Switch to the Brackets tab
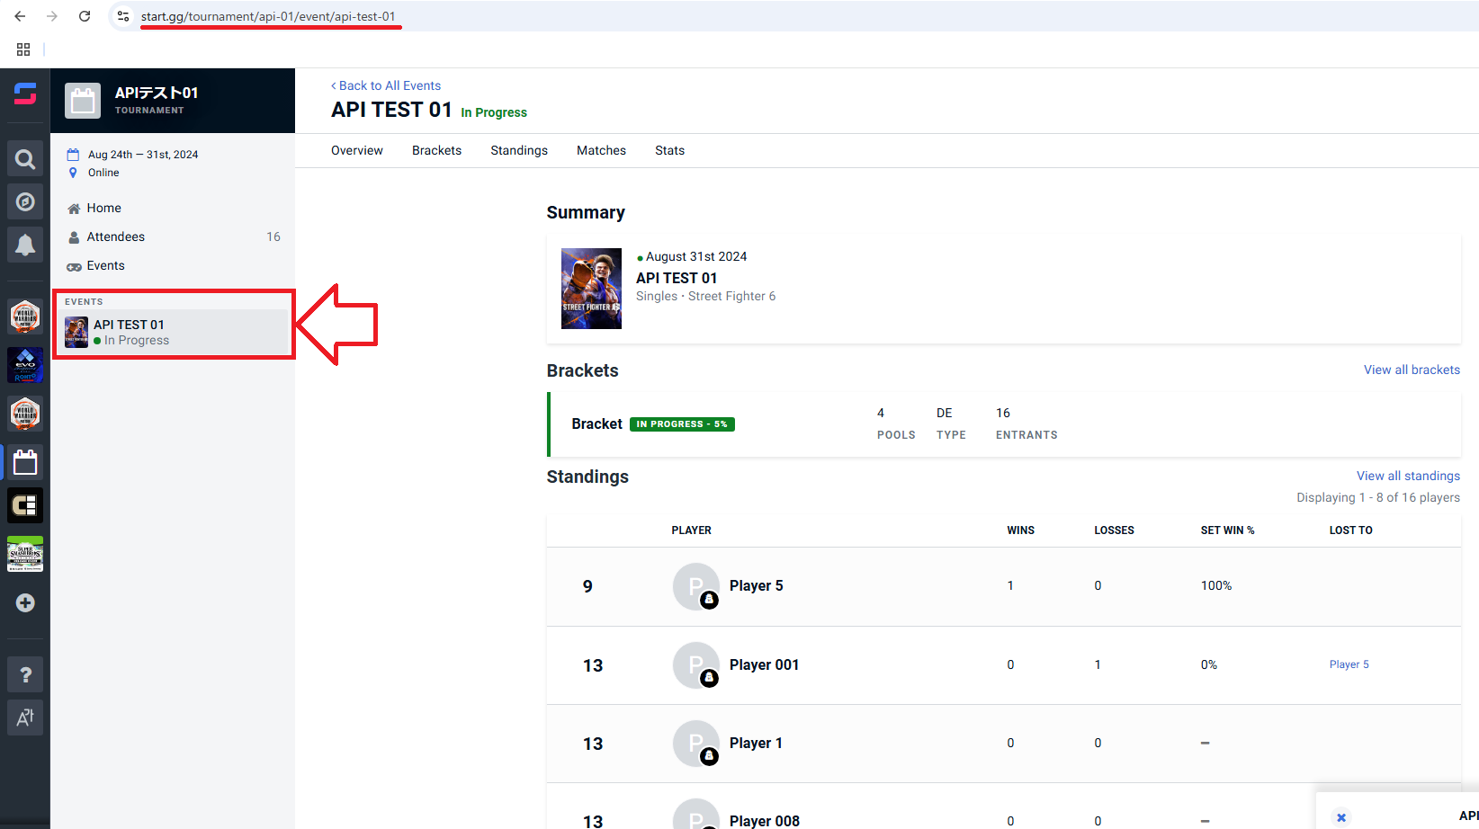 coord(436,150)
